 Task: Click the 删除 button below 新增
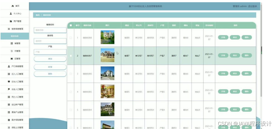click(50, 74)
